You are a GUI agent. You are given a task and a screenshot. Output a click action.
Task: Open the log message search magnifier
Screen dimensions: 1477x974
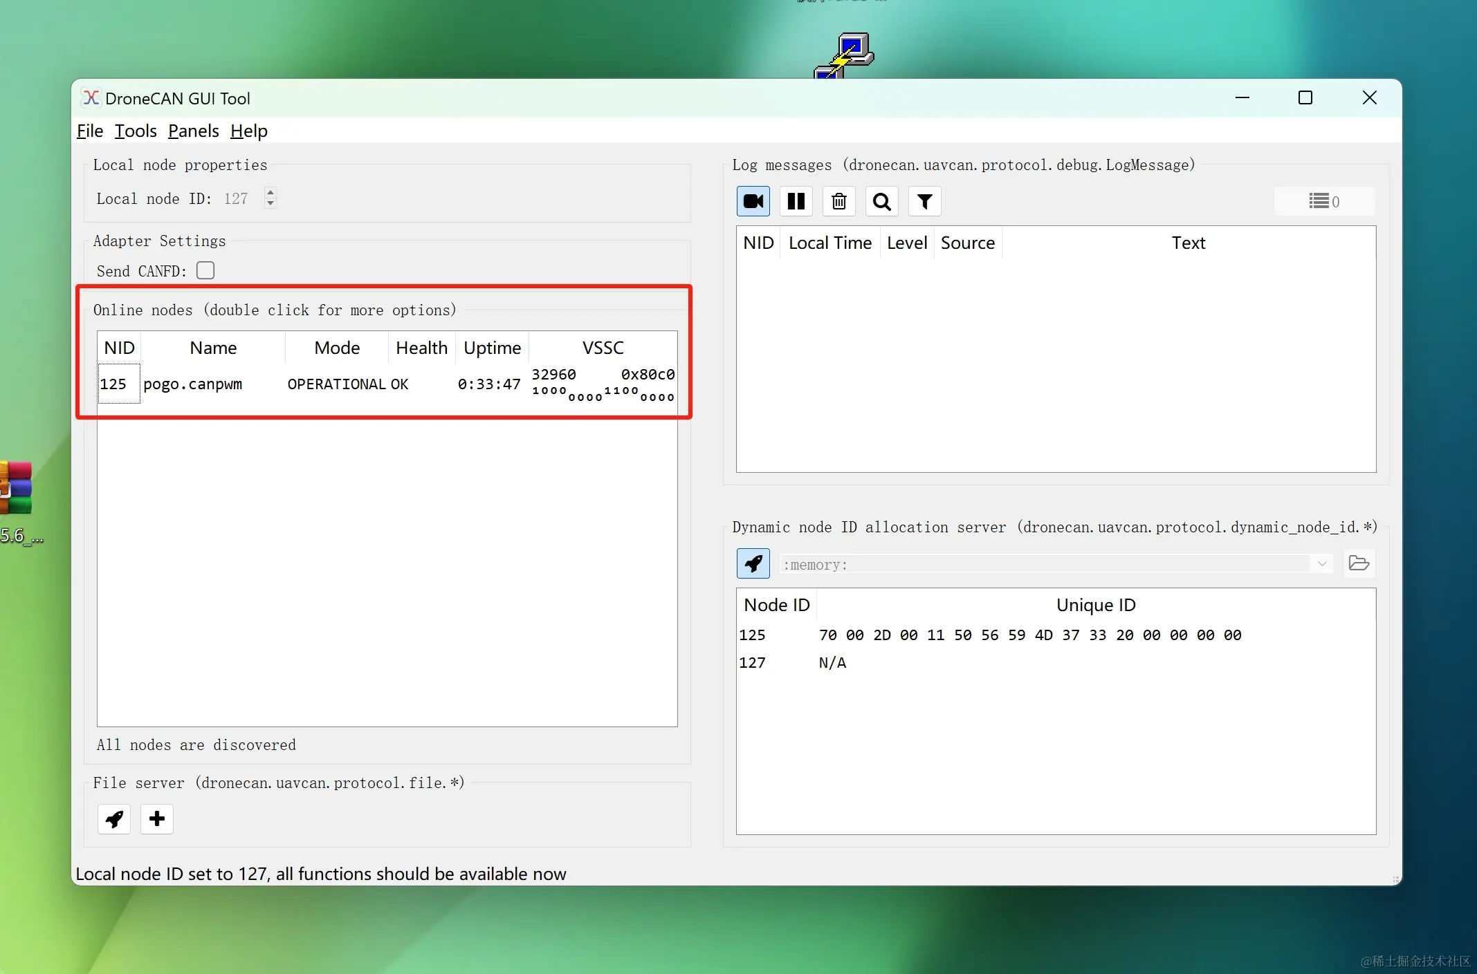tap(881, 201)
